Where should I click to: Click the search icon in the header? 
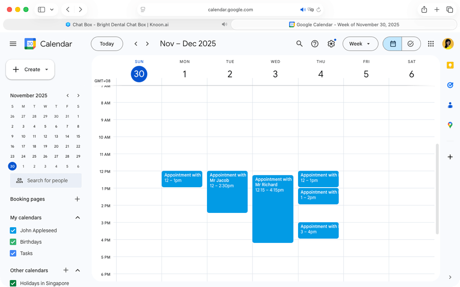click(x=299, y=44)
